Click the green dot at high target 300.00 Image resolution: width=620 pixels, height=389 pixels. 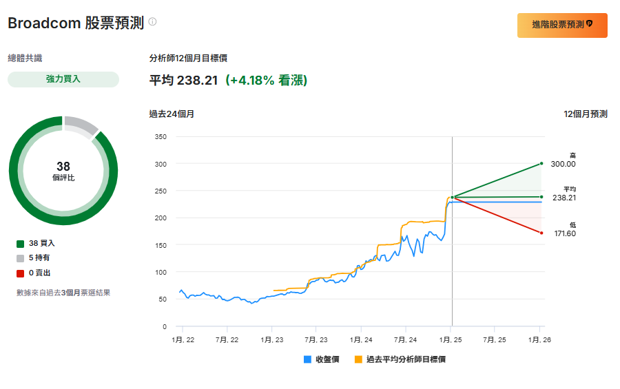542,163
